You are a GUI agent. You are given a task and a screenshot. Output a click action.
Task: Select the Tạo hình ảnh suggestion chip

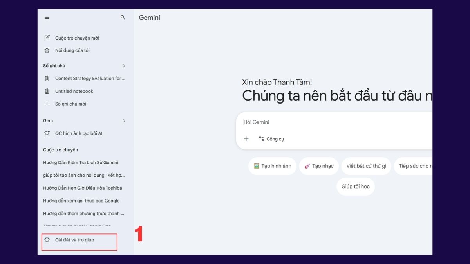click(272, 166)
